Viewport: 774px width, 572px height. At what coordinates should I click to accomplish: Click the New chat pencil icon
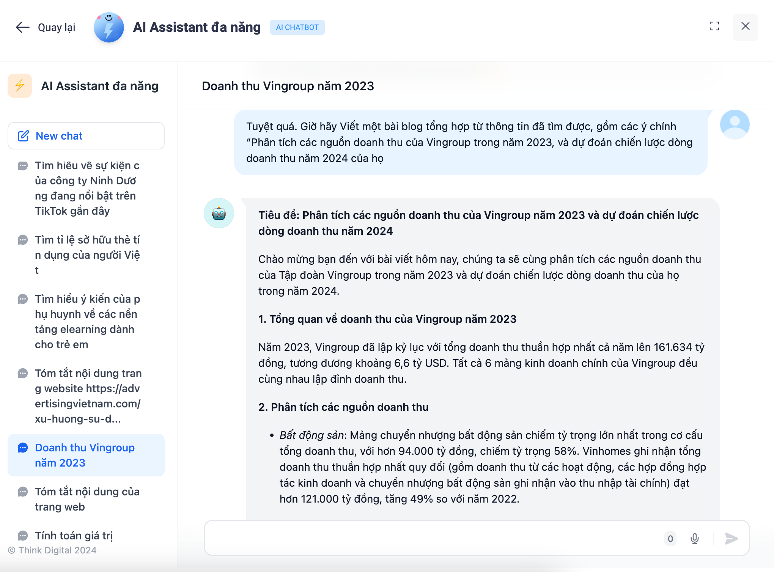tap(24, 136)
